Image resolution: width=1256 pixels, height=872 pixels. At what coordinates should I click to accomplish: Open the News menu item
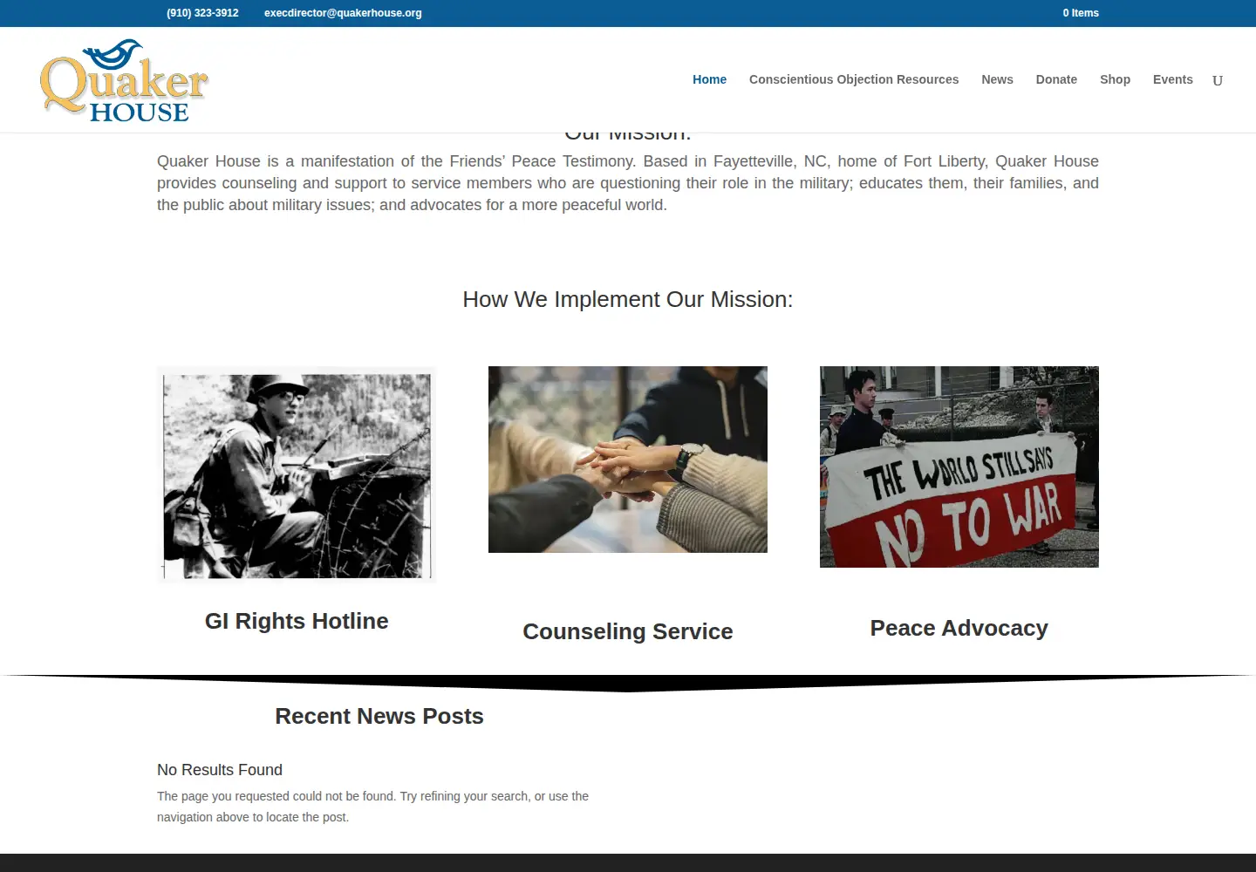(997, 79)
